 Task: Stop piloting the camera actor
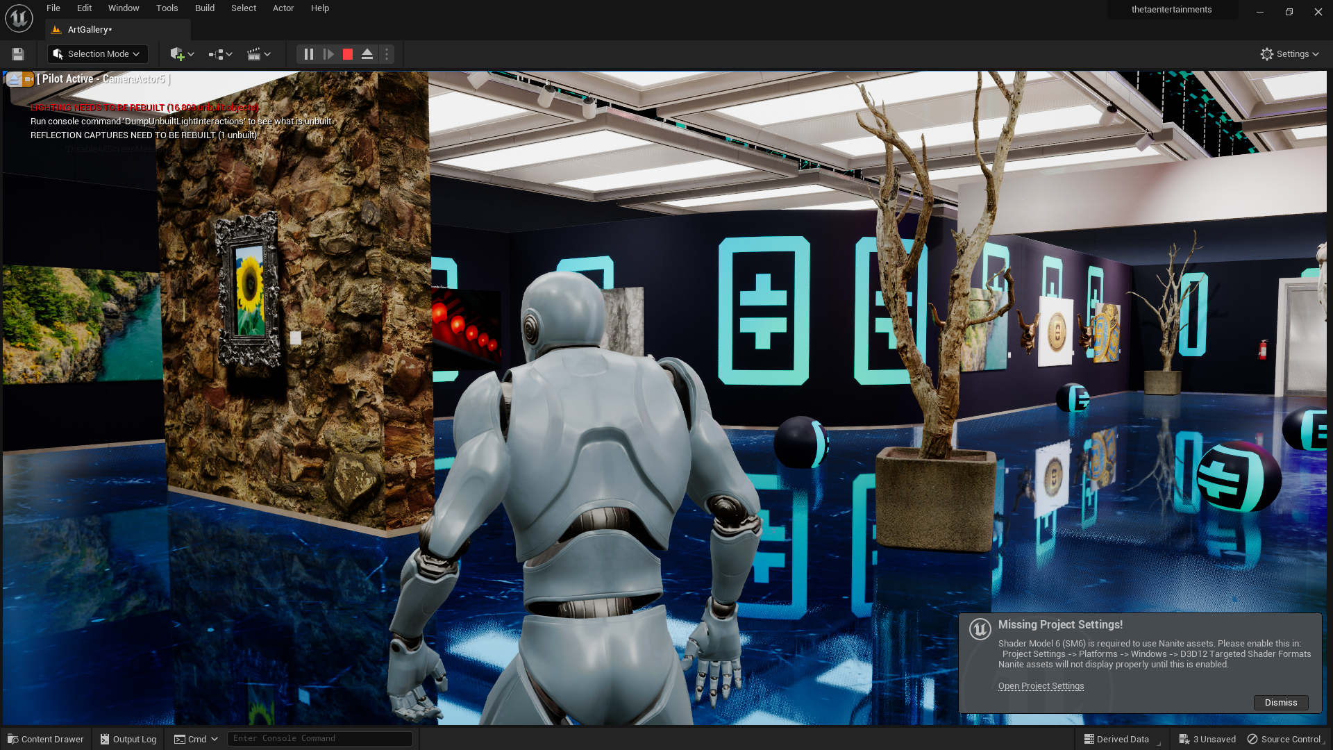click(14, 79)
